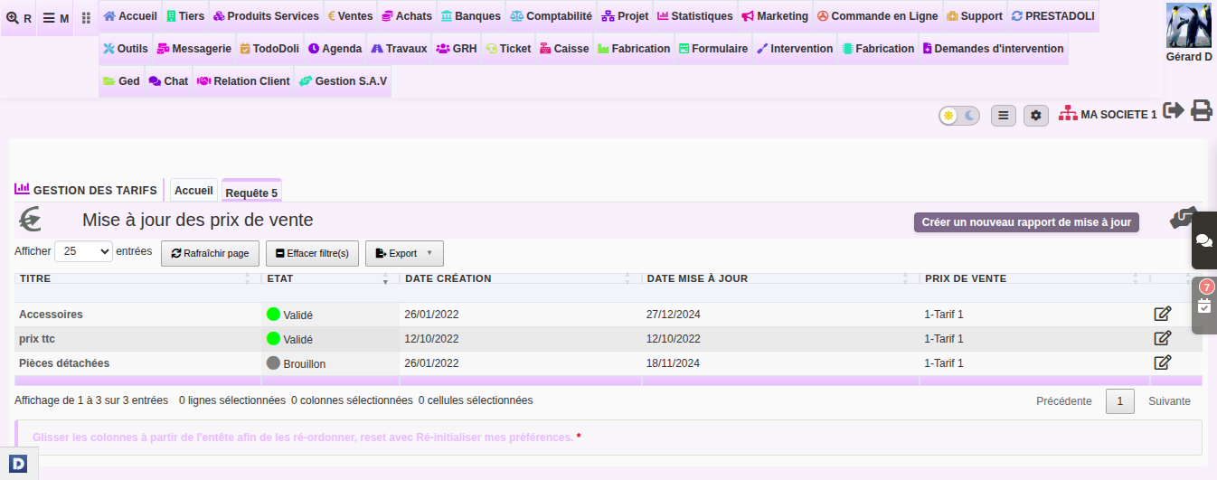Open the Ventes menu
Image resolution: width=1217 pixels, height=480 pixels.
(350, 16)
